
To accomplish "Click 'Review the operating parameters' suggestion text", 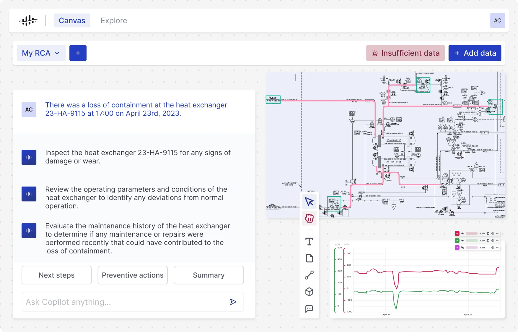I will tap(136, 197).
